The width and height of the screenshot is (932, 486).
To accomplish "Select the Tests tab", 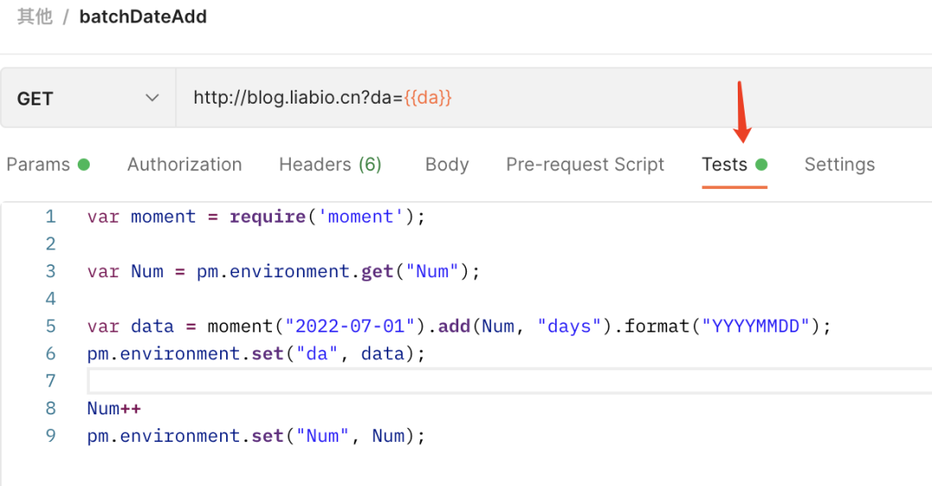I will click(724, 164).
